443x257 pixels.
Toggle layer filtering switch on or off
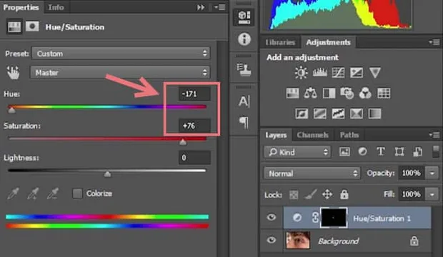[436, 151]
